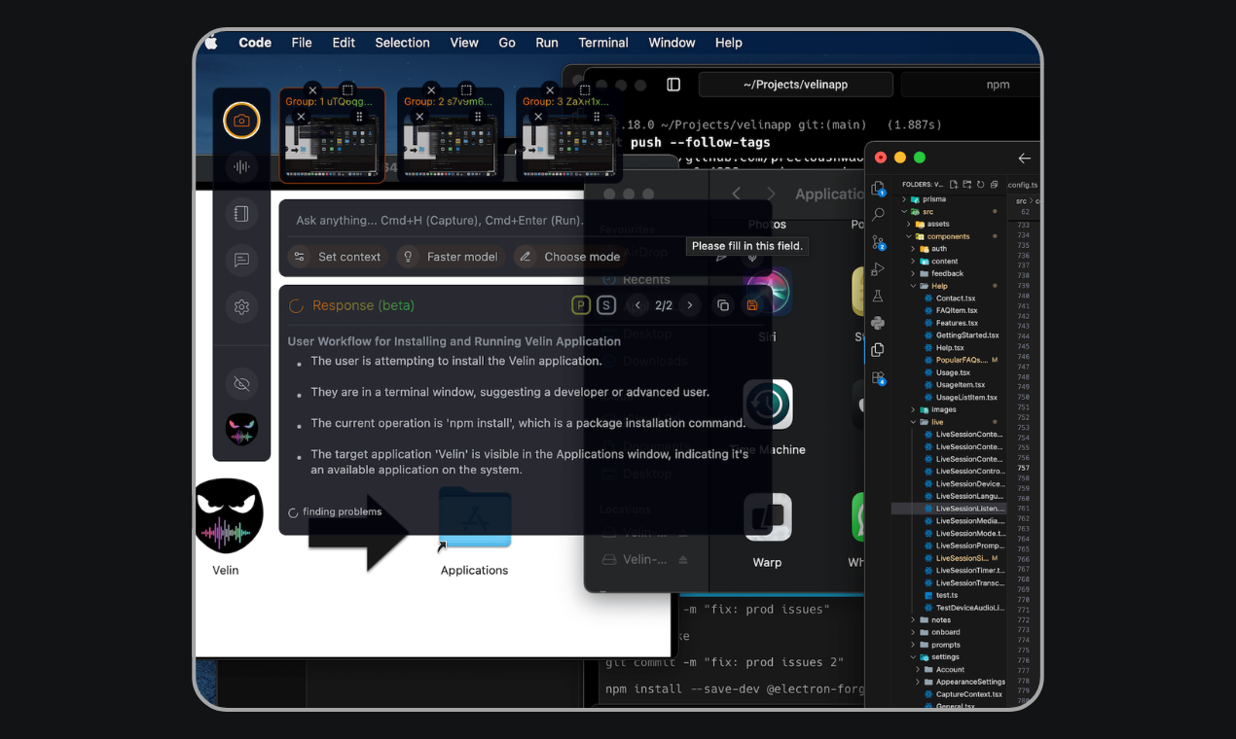1236x739 pixels.
Task: Save the response with orange save icon
Action: [751, 305]
